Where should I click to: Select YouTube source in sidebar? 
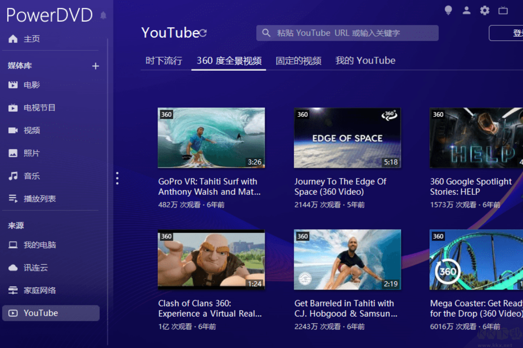(51, 313)
